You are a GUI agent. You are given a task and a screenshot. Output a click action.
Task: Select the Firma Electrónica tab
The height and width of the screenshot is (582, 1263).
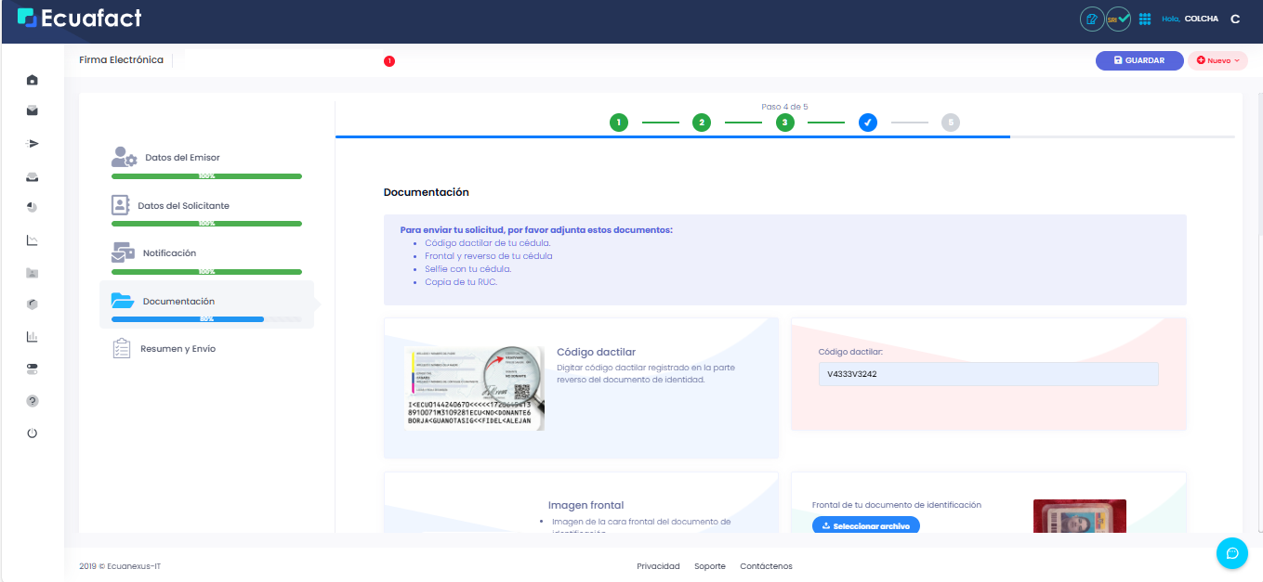(x=122, y=59)
